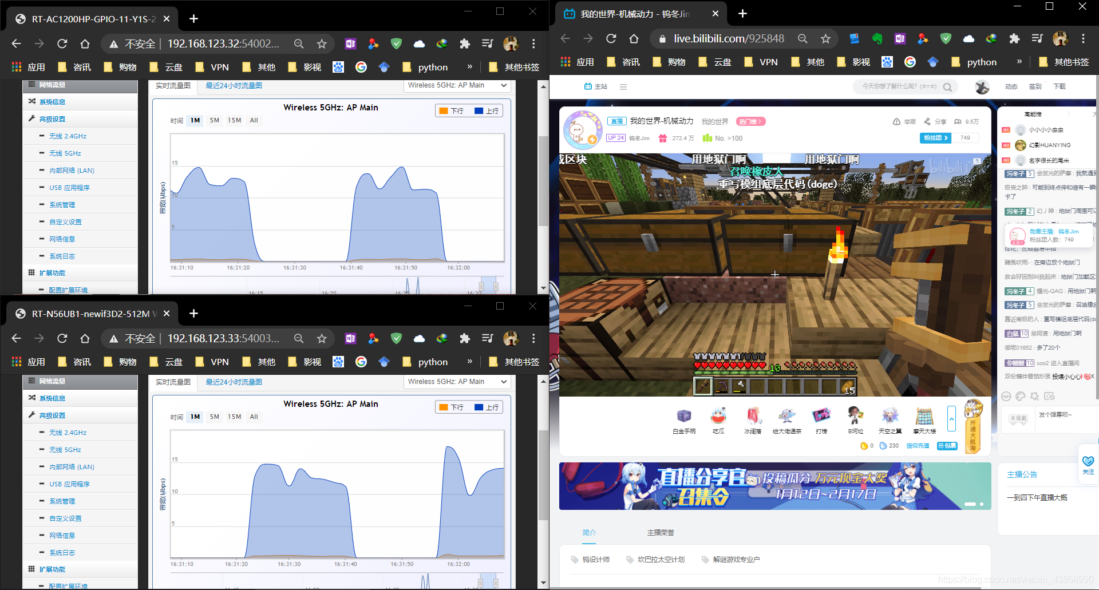Switch to 最近24小时流量图 tab in RT-AC1200HP window
1099x590 pixels.
point(234,86)
